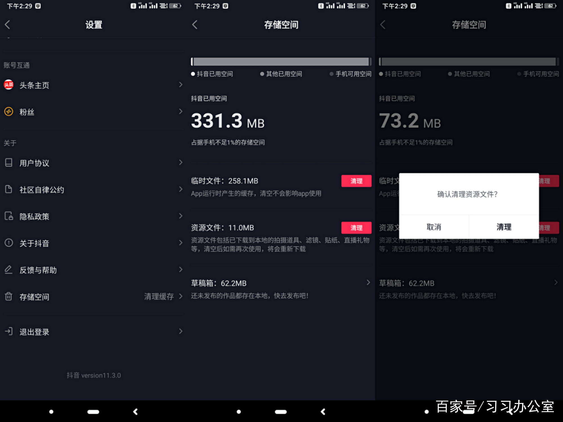Expand the 关于抖音 row chevron
Screen dimensions: 563x422
pyautogui.click(x=181, y=243)
